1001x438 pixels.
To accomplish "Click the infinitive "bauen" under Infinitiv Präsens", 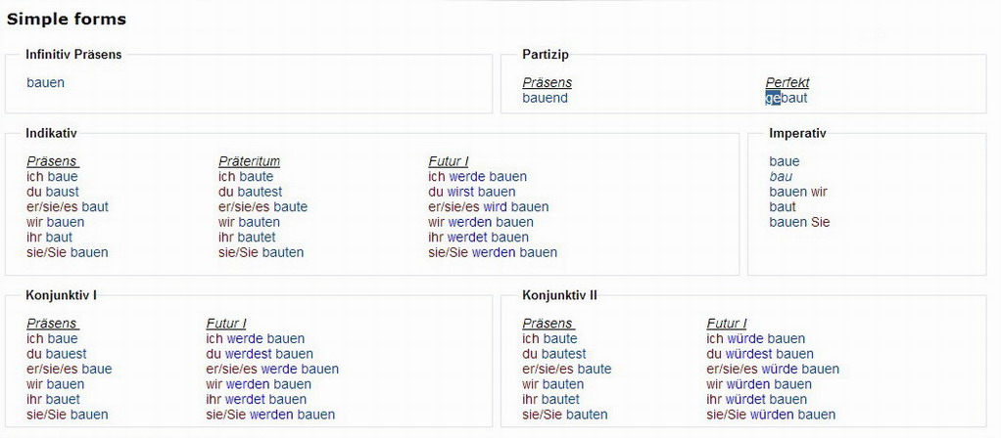I will coord(45,83).
